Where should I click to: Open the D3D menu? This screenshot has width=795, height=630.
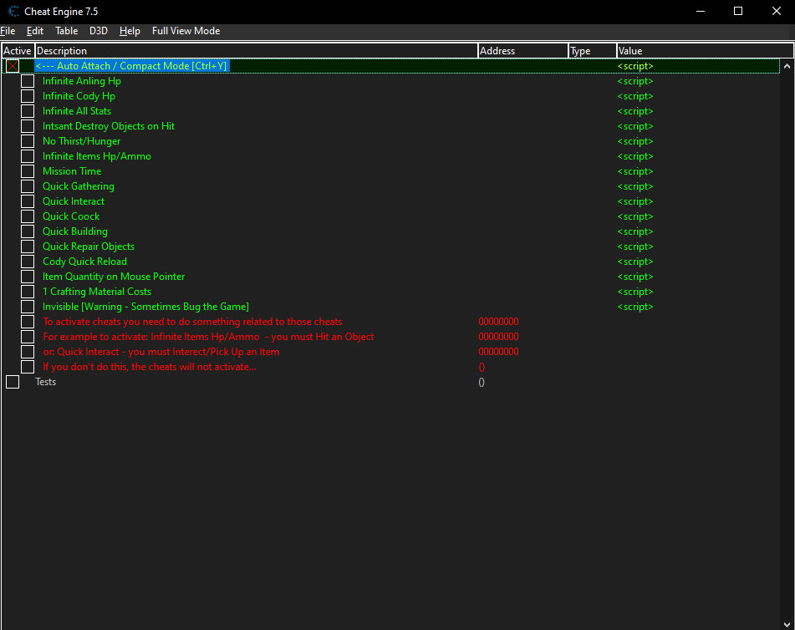tap(99, 31)
